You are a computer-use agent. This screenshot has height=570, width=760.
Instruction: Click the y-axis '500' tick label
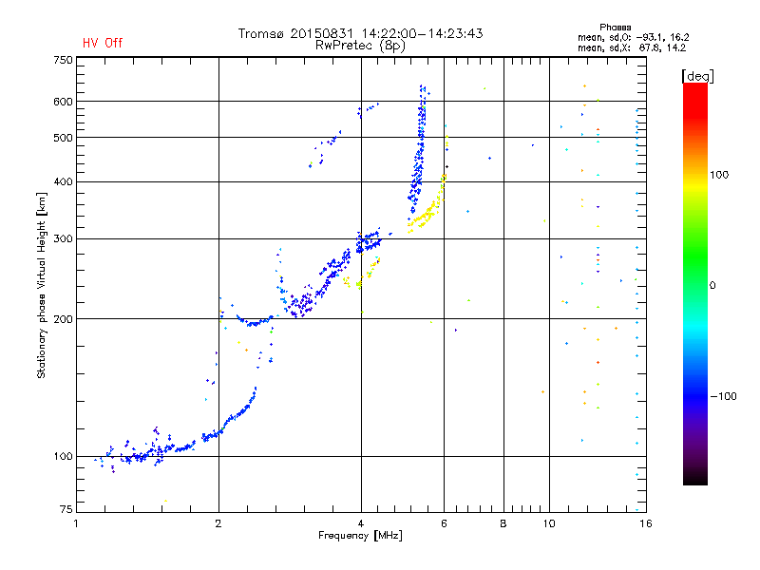63,138
